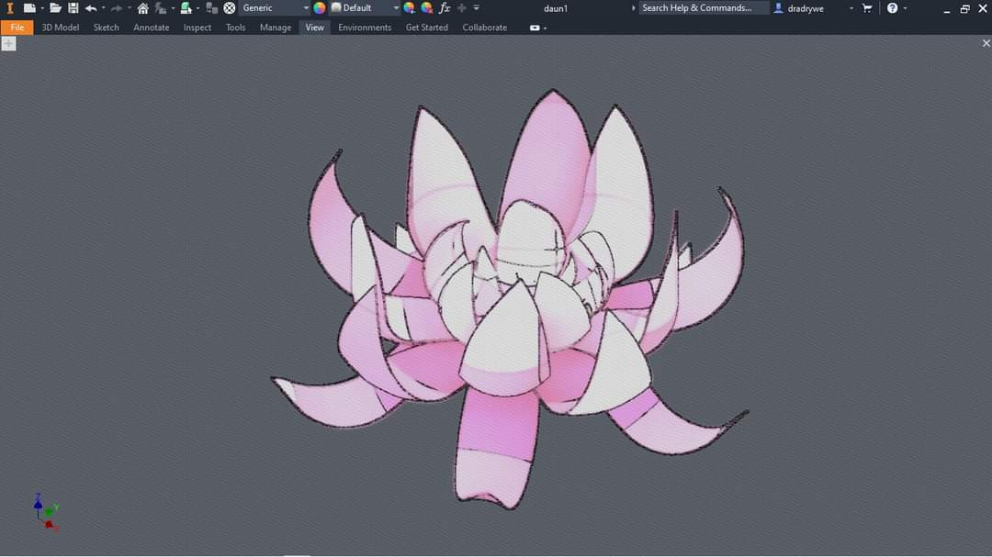Click the Help question mark icon

[892, 8]
